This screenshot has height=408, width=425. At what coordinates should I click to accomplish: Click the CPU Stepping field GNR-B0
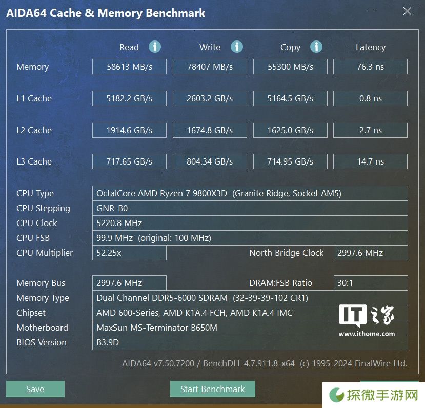pos(250,208)
